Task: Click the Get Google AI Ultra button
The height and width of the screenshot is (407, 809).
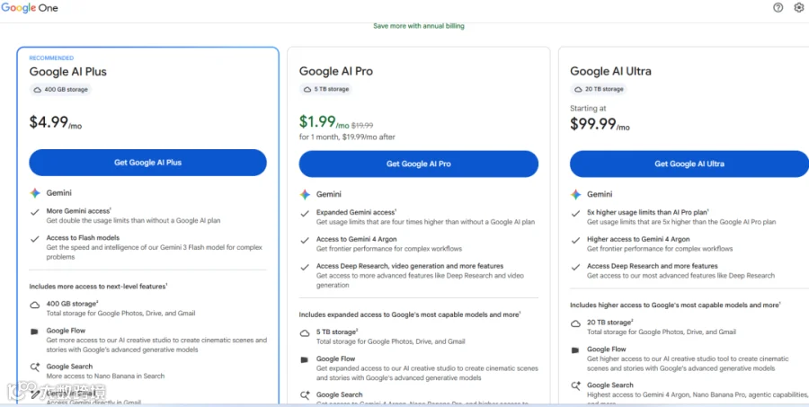Action: (689, 164)
